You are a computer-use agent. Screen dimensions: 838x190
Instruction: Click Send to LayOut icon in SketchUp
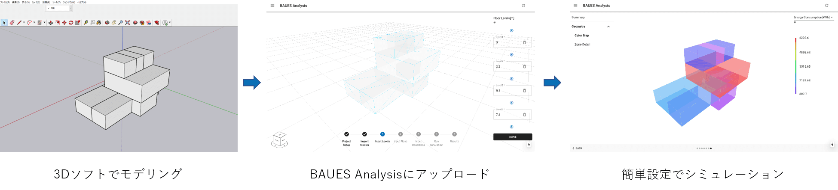(x=149, y=23)
